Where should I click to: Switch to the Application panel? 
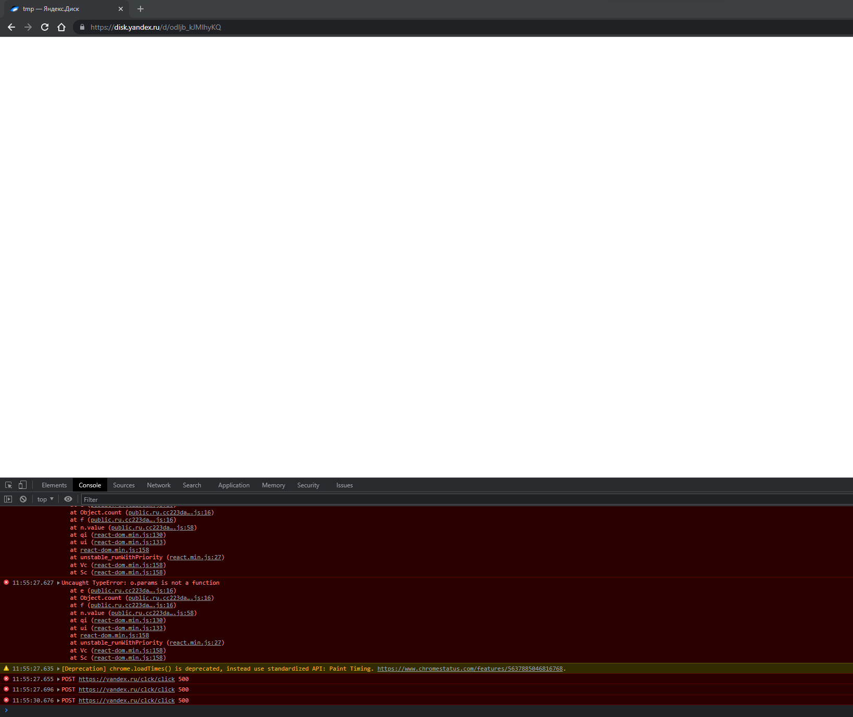(x=233, y=485)
